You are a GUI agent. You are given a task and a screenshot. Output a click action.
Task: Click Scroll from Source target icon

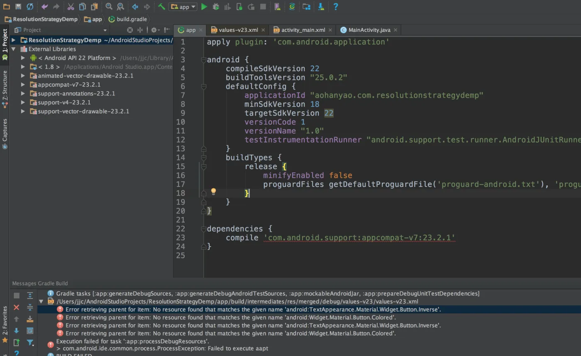point(130,30)
